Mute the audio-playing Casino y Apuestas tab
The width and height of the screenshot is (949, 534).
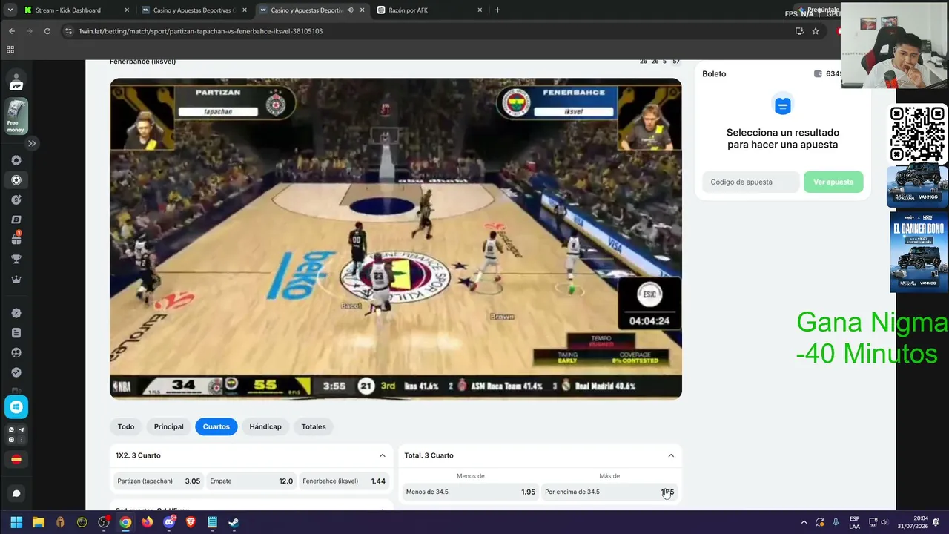pyautogui.click(x=350, y=10)
